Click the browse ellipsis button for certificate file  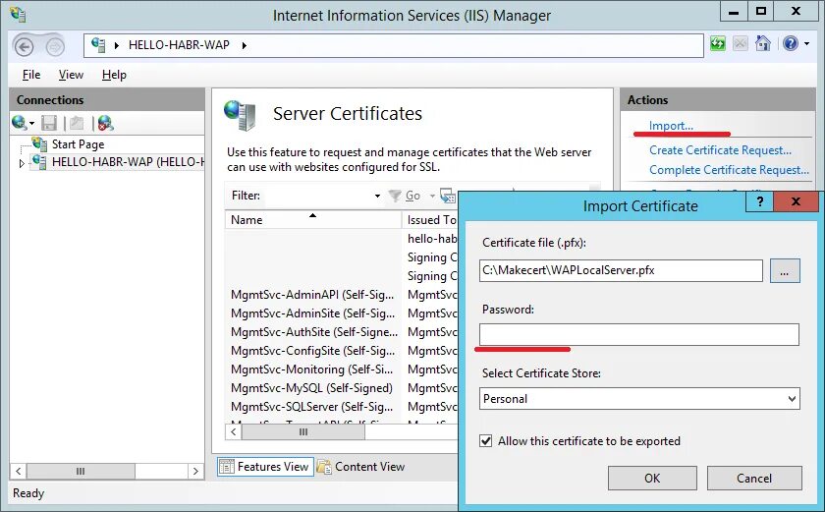point(785,270)
